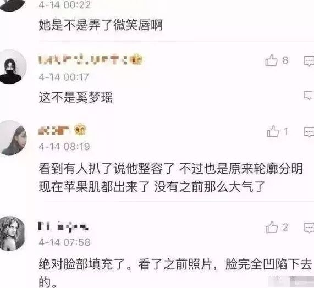Open avatar of the 08:19 commenter
Image resolution: width=314 pixels, height=288 pixels.
point(13,138)
